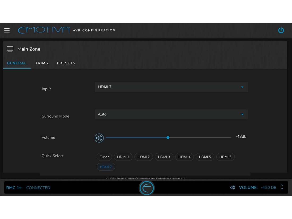Click the Emotiva logo in header
The height and width of the screenshot is (219, 292).
pos(44,30)
